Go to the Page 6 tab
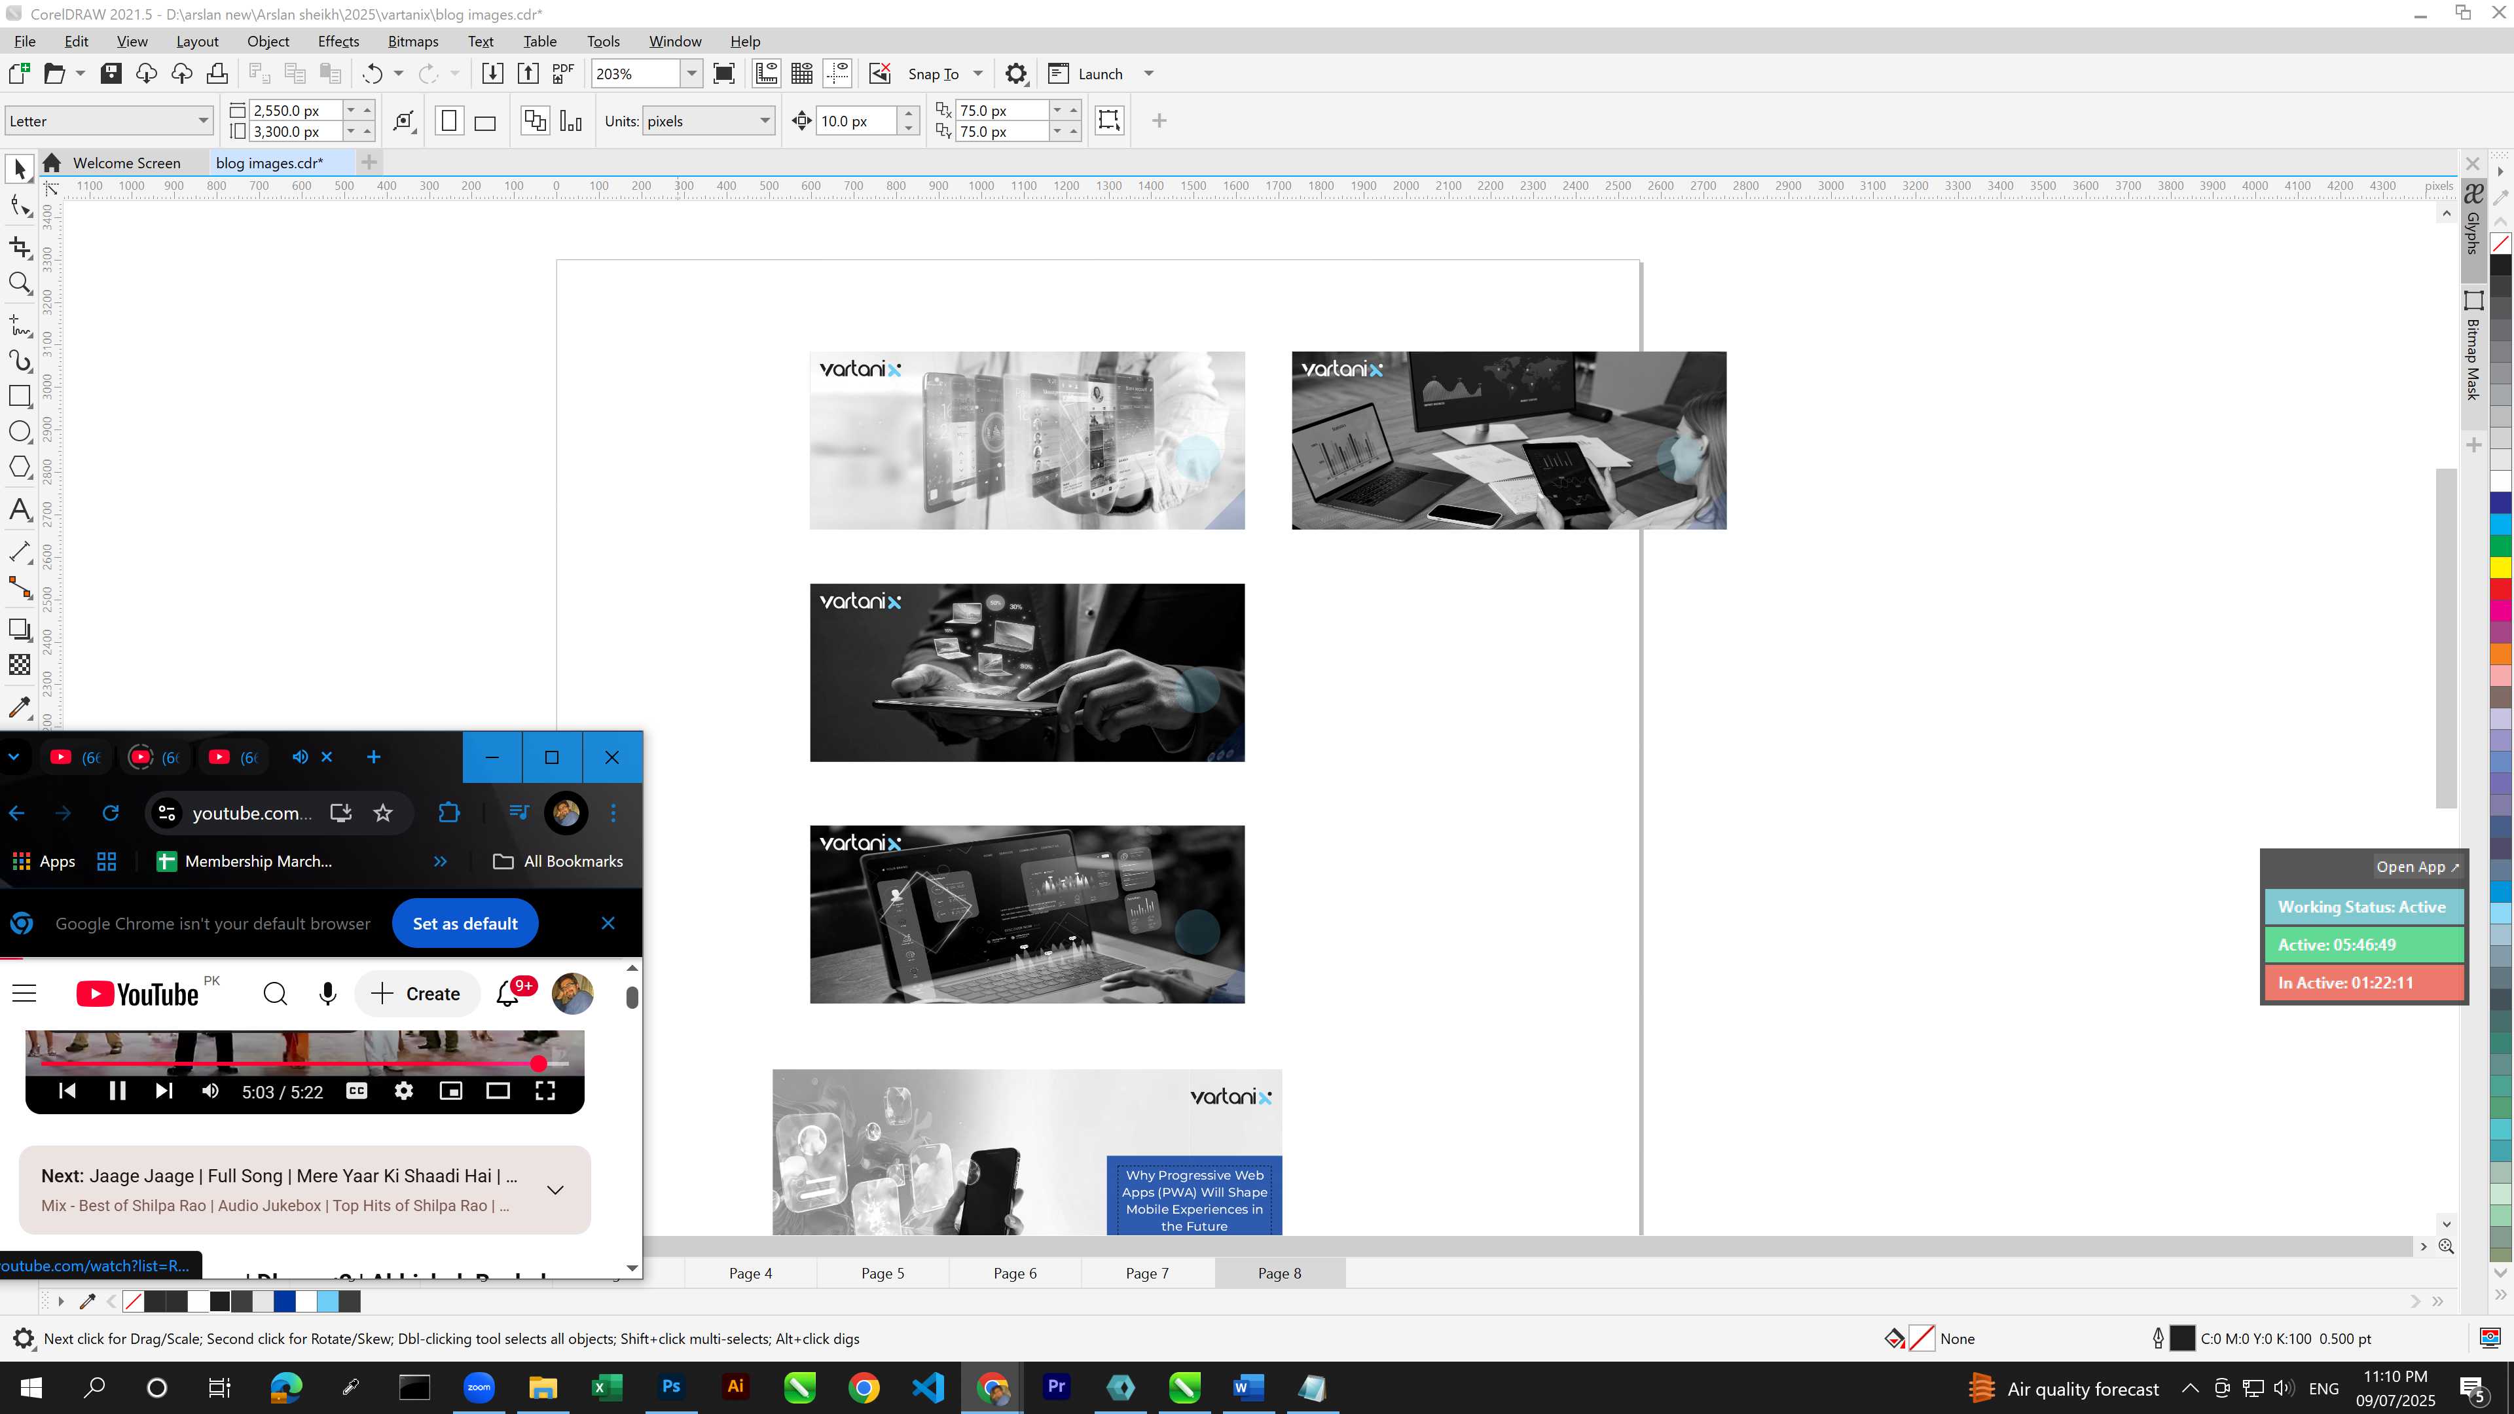Screen dimensions: 2514x1414 click(1015, 1273)
